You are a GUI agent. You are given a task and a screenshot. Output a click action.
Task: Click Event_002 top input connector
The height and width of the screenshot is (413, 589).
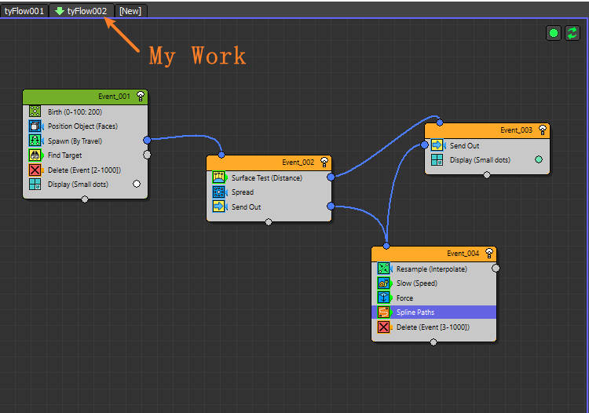pos(221,155)
